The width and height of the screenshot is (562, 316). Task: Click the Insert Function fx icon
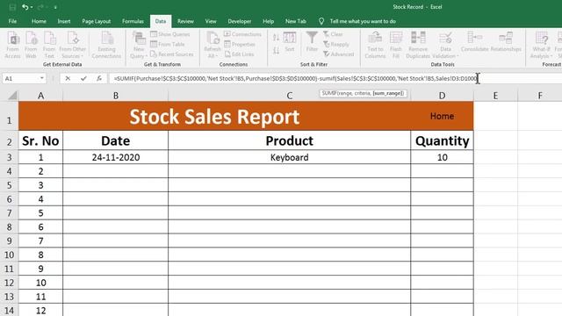pyautogui.click(x=99, y=78)
